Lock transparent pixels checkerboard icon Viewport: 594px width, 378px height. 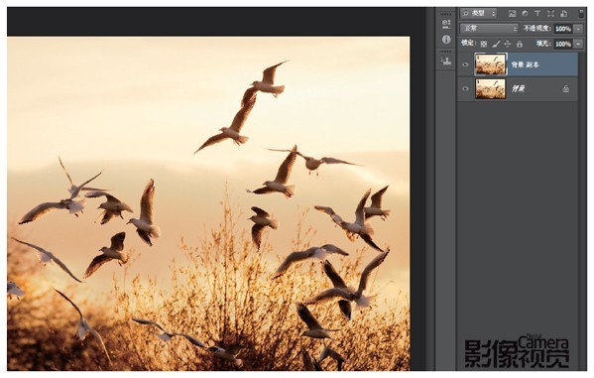tap(484, 44)
